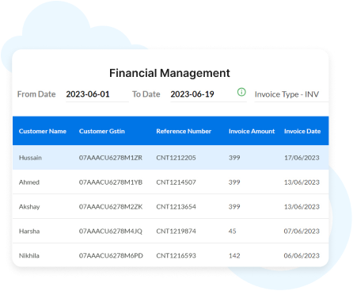Click the Financial Management heading

click(x=169, y=73)
